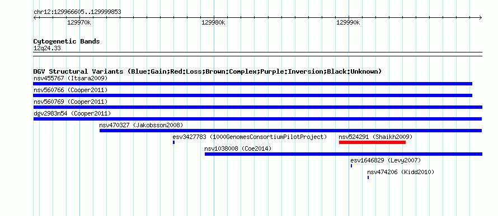Open esv3427783 (1000GenomesConsortiumPilotProject) label

pyautogui.click(x=250, y=137)
